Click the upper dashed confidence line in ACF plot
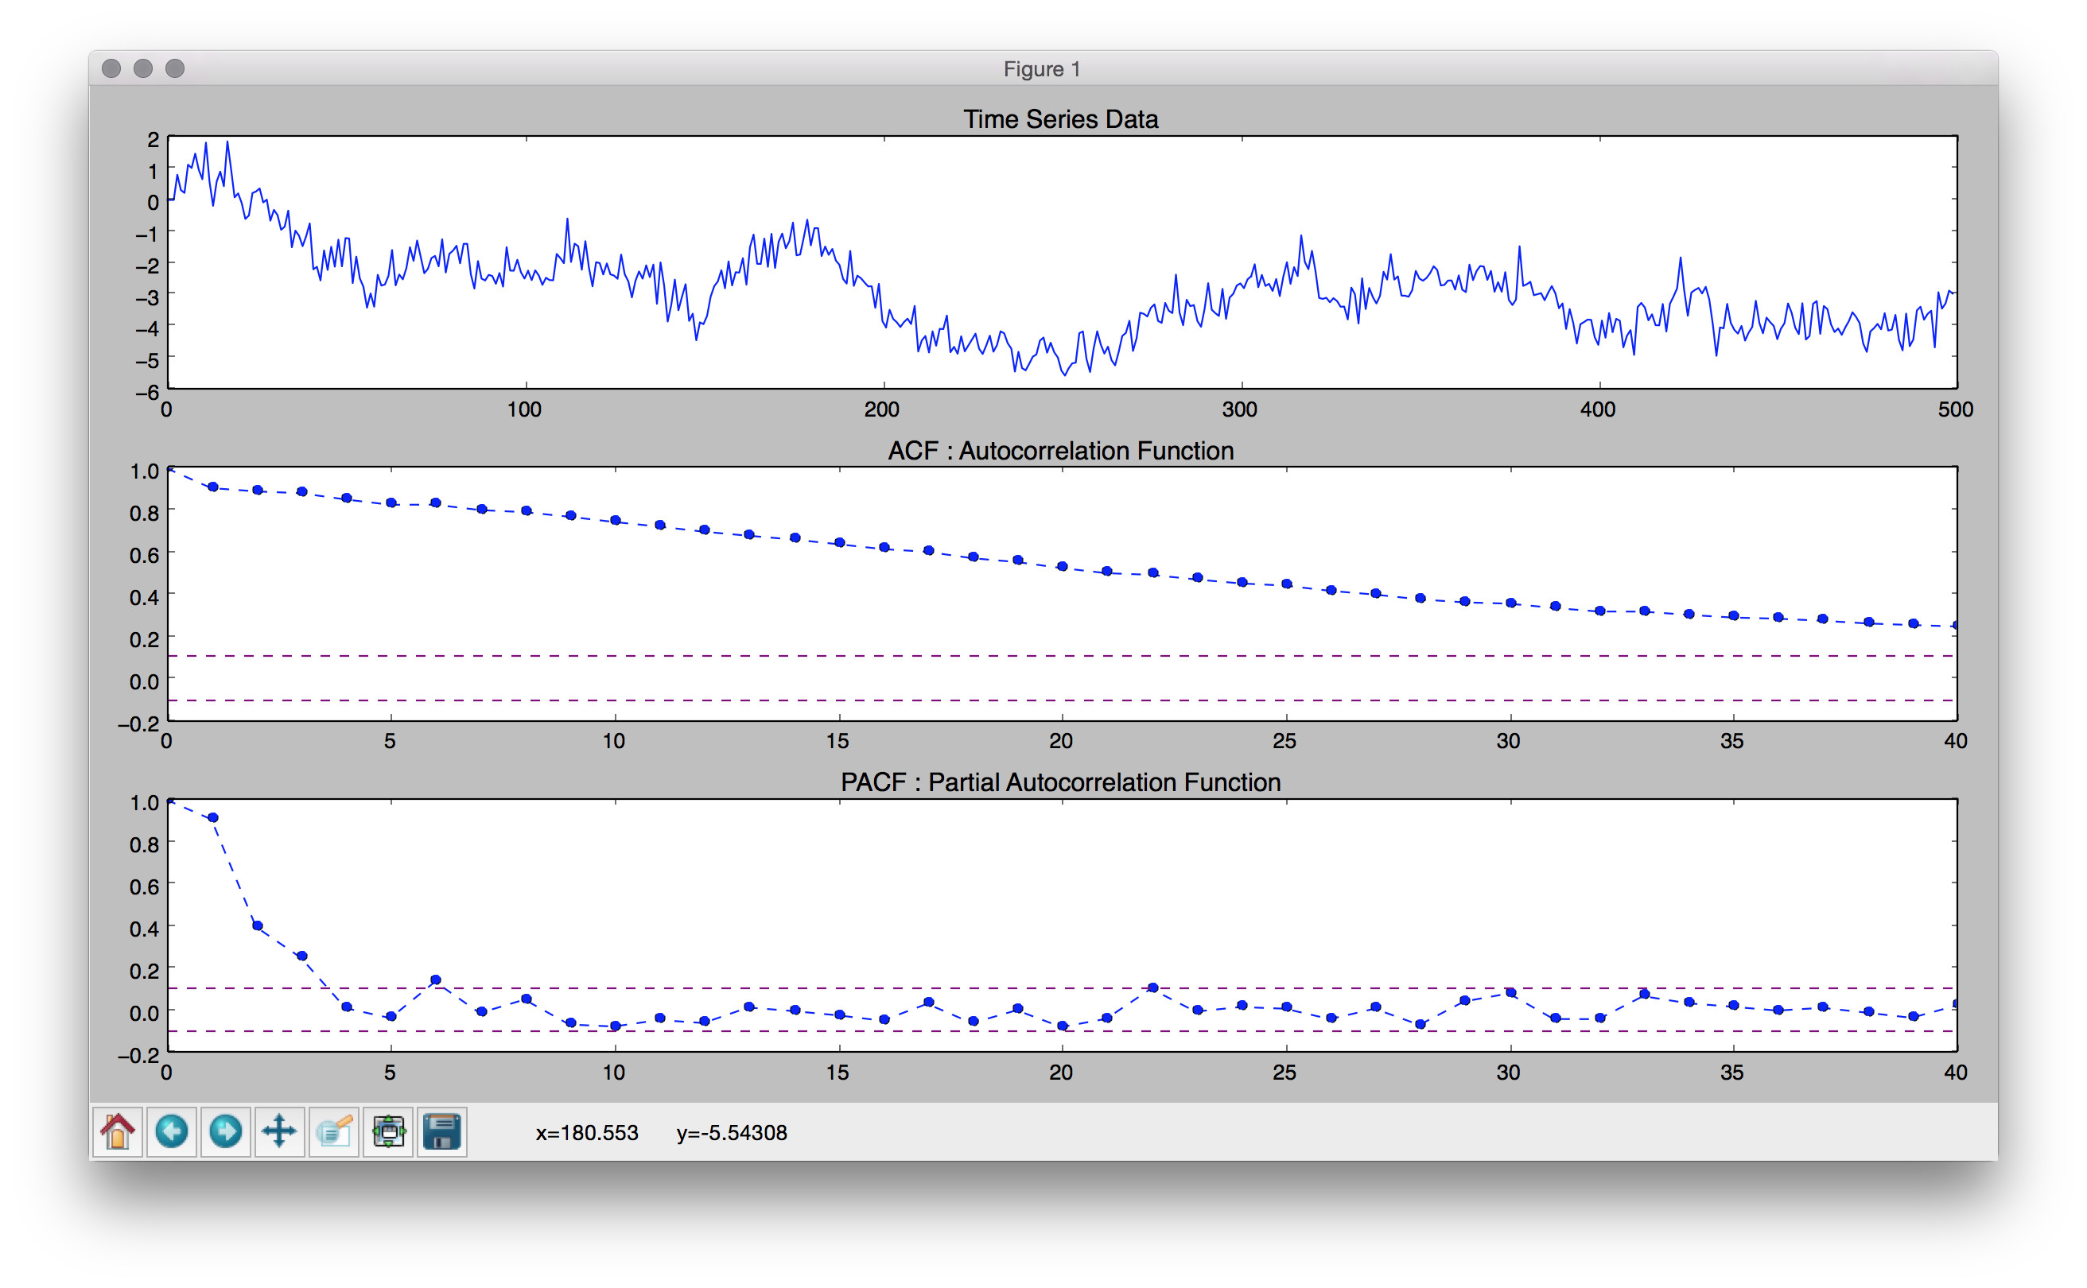Image resolution: width=2087 pixels, height=1288 pixels. pos(1062,656)
